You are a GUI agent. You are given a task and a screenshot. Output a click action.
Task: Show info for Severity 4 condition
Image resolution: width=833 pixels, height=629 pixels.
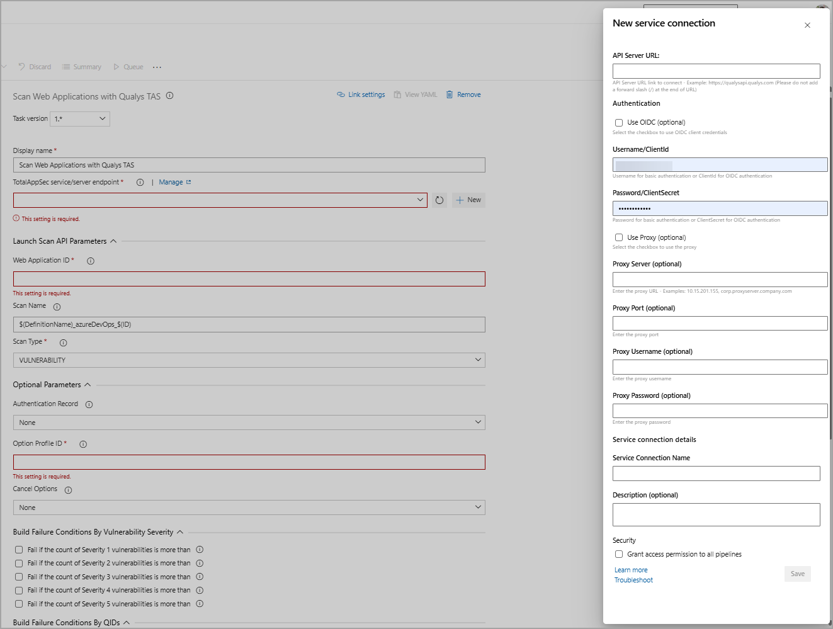[x=200, y=590]
